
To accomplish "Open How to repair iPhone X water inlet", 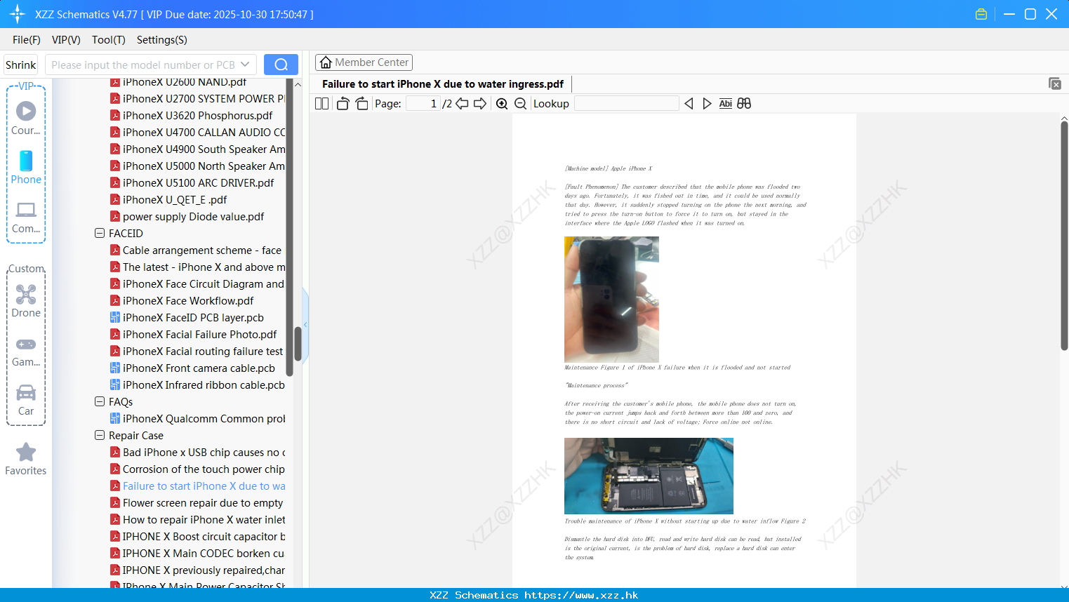I will [x=204, y=519].
